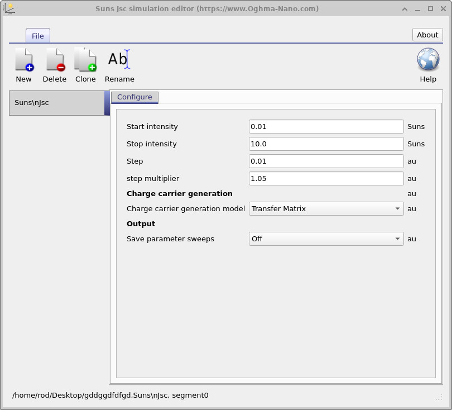Open Help via the globe icon
This screenshot has width=452, height=410.
point(428,60)
